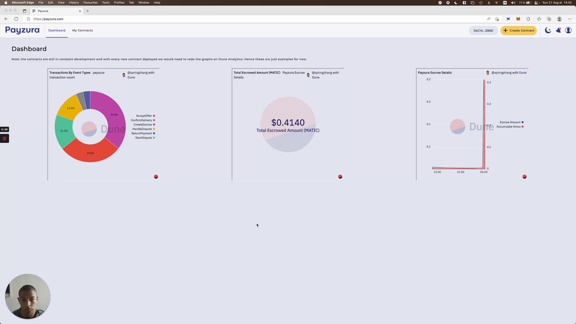This screenshot has width=576, height=324.
Task: Open the Tools menu
Action: [106, 3]
